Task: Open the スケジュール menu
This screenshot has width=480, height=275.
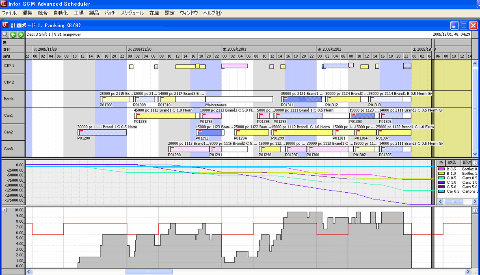Action: pyautogui.click(x=132, y=13)
